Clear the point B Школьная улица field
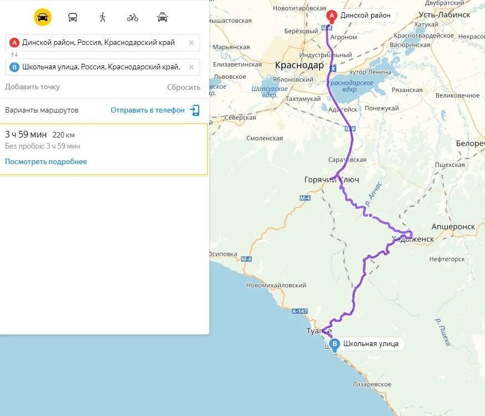This screenshot has width=485, height=416. pyautogui.click(x=191, y=67)
